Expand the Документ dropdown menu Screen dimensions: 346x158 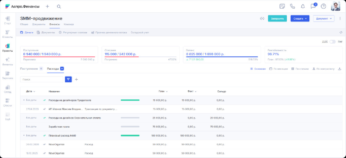point(324,18)
